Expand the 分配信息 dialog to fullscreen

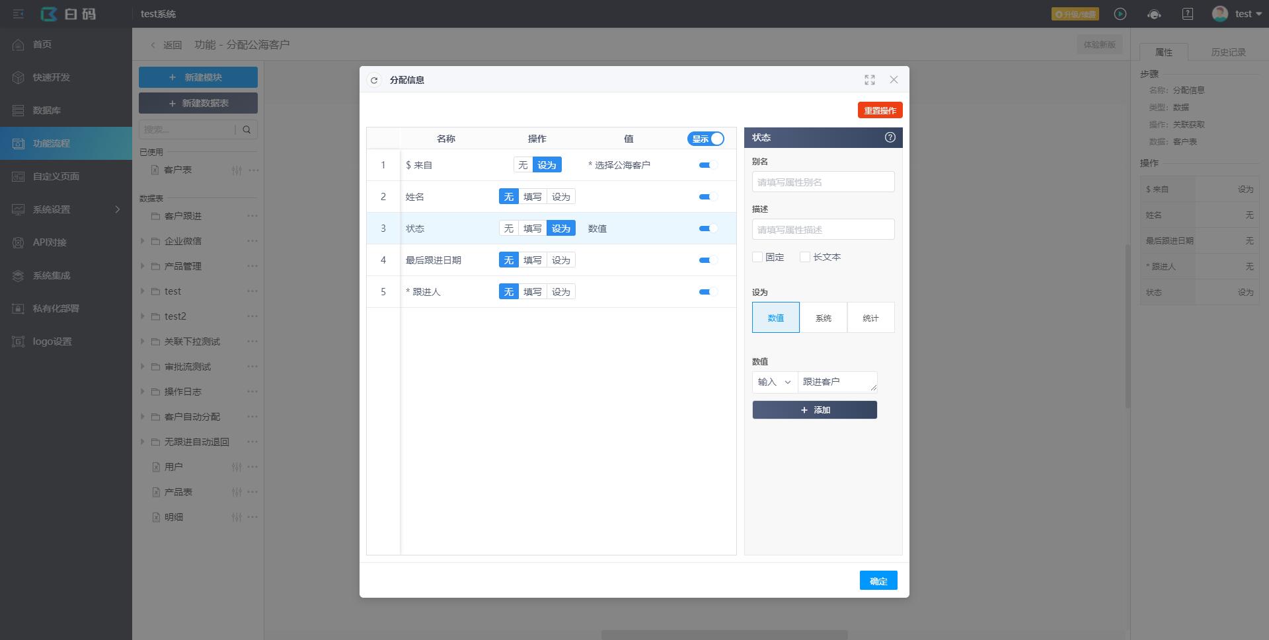coord(870,80)
